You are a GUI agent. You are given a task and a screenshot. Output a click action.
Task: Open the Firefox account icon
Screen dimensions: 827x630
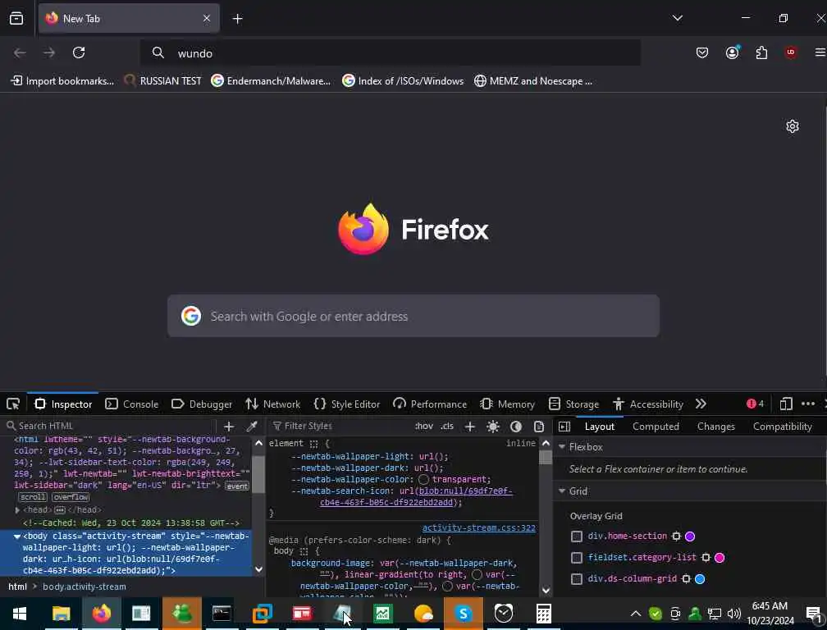pyautogui.click(x=732, y=52)
